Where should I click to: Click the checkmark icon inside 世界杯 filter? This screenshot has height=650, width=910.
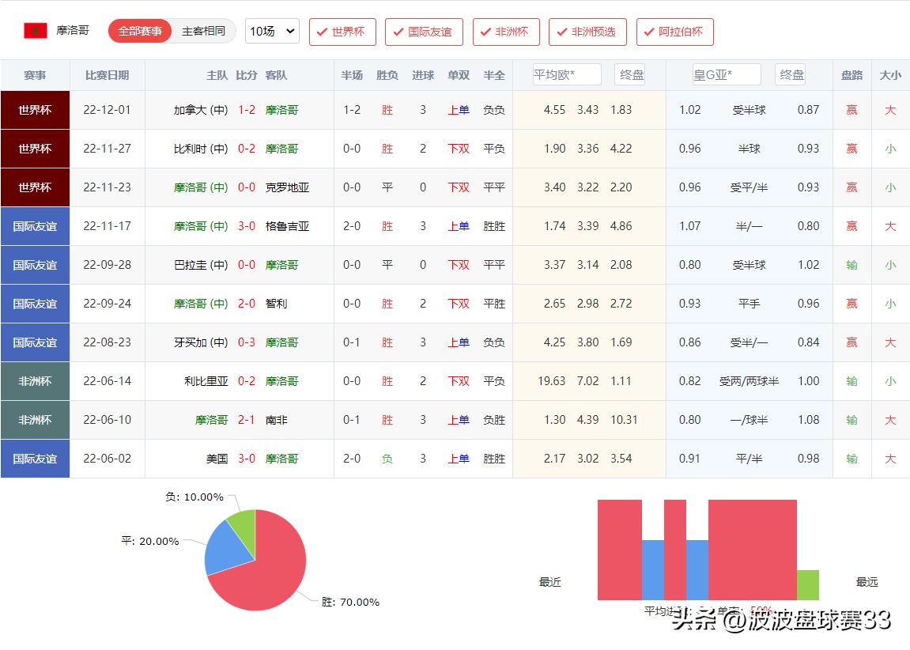coord(321,32)
